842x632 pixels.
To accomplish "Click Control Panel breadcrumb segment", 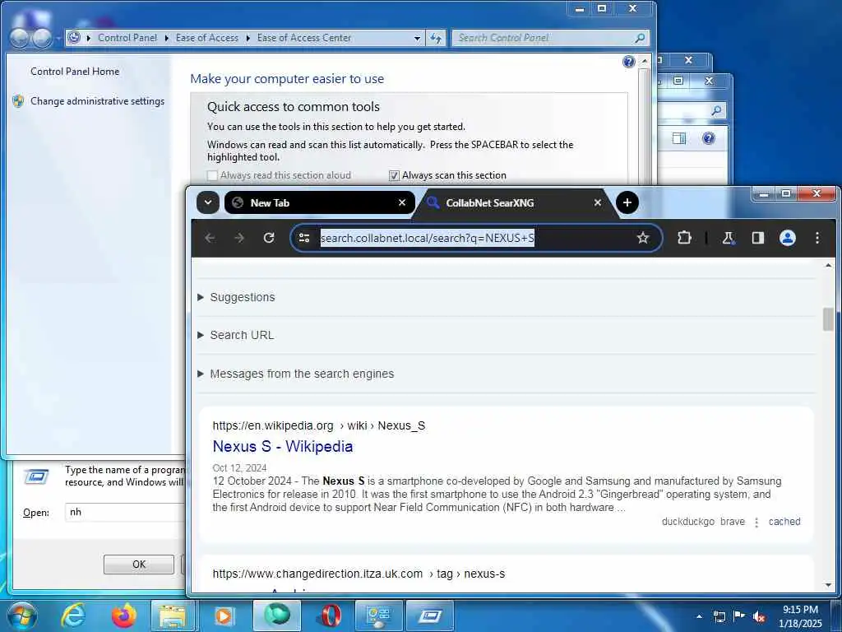I will [127, 38].
